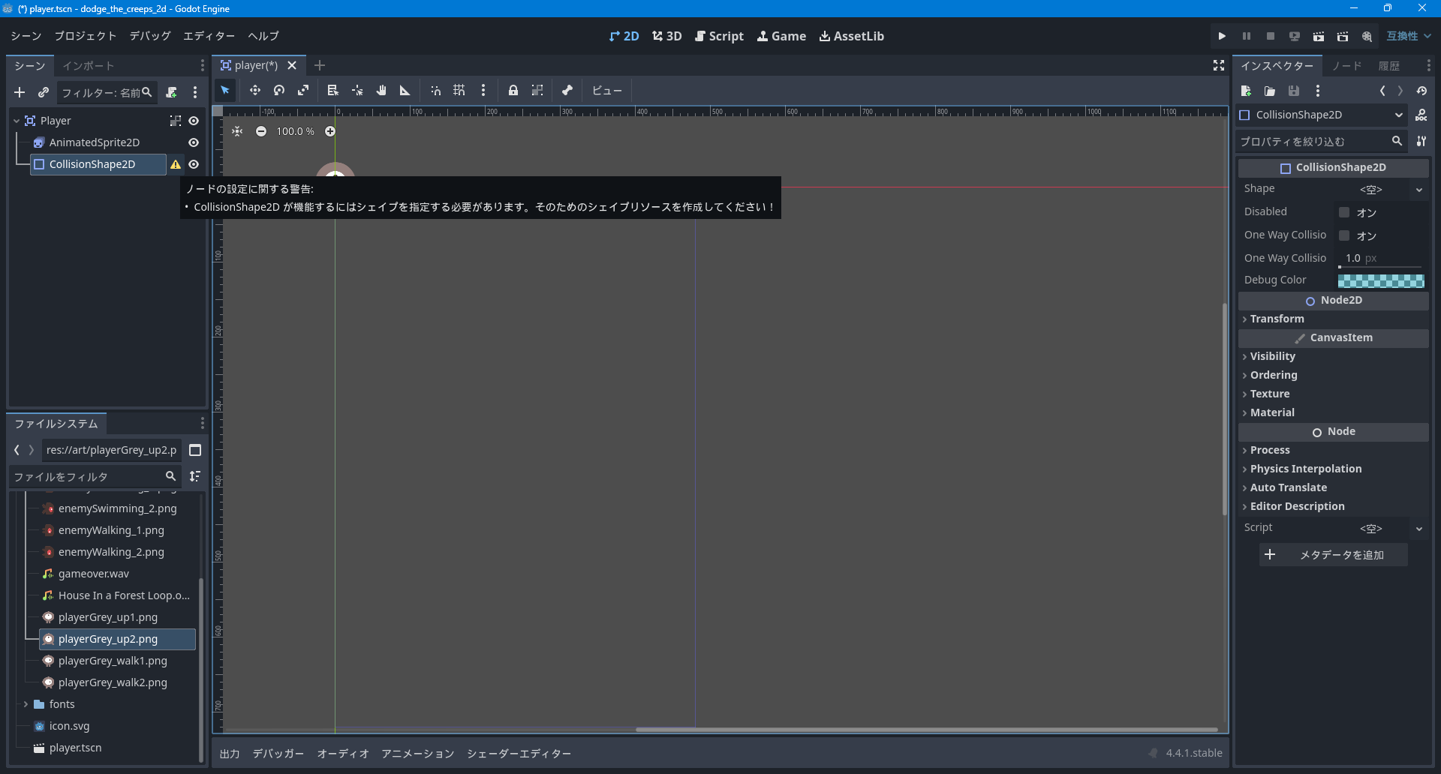The height and width of the screenshot is (774, 1441).
Task: Zoom in the 2D viewport
Action: pos(330,131)
